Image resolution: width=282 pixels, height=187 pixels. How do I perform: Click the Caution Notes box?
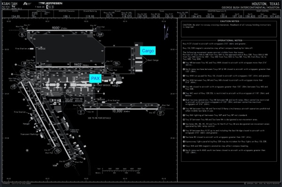click(229, 29)
